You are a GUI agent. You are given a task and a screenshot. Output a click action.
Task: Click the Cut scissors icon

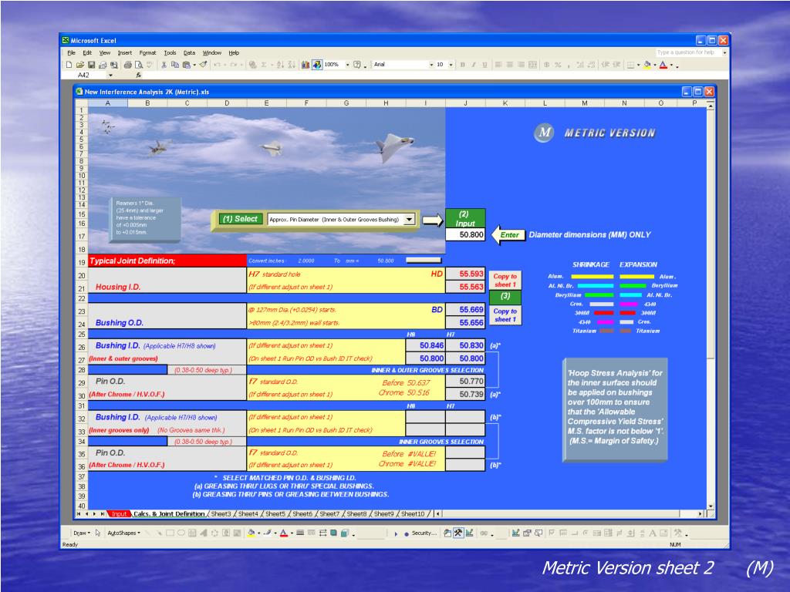tap(164, 65)
